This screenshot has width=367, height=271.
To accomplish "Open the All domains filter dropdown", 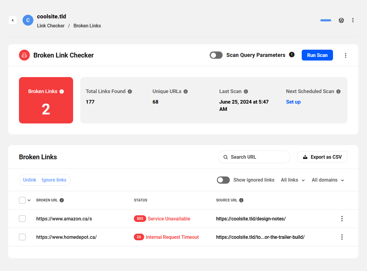I will [328, 180].
